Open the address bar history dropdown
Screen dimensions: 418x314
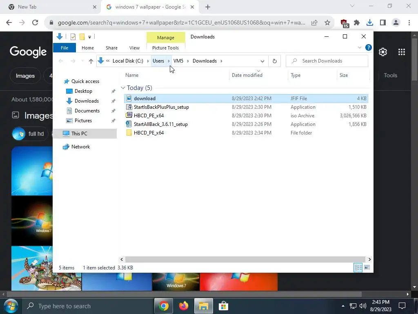point(262,61)
